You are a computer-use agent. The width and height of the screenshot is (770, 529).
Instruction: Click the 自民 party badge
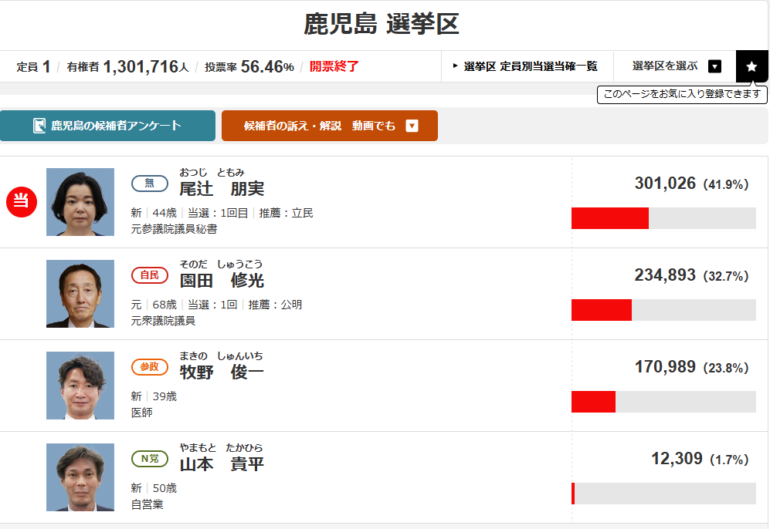(150, 275)
